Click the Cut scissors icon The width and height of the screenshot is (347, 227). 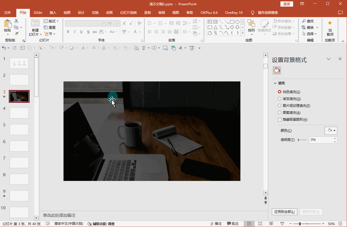click(x=16, y=21)
